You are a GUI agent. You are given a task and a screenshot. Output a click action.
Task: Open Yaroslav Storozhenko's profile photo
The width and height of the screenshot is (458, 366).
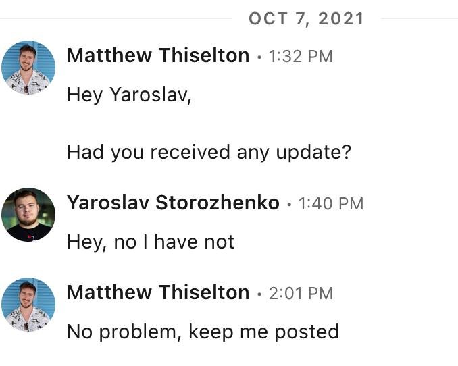click(28, 214)
